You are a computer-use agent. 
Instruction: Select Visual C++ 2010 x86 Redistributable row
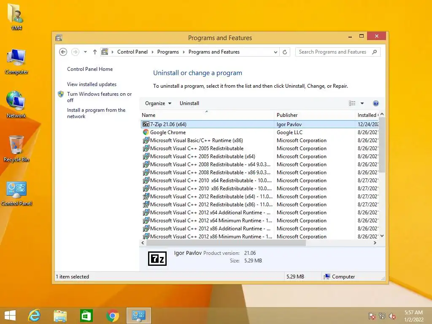pyautogui.click(x=259, y=189)
